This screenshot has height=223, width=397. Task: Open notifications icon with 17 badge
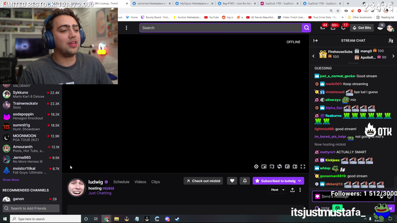tap(343, 27)
